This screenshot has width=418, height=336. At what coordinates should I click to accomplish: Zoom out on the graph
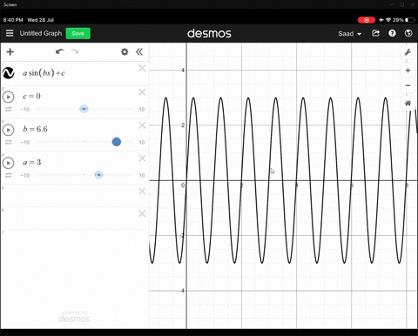coord(408,85)
